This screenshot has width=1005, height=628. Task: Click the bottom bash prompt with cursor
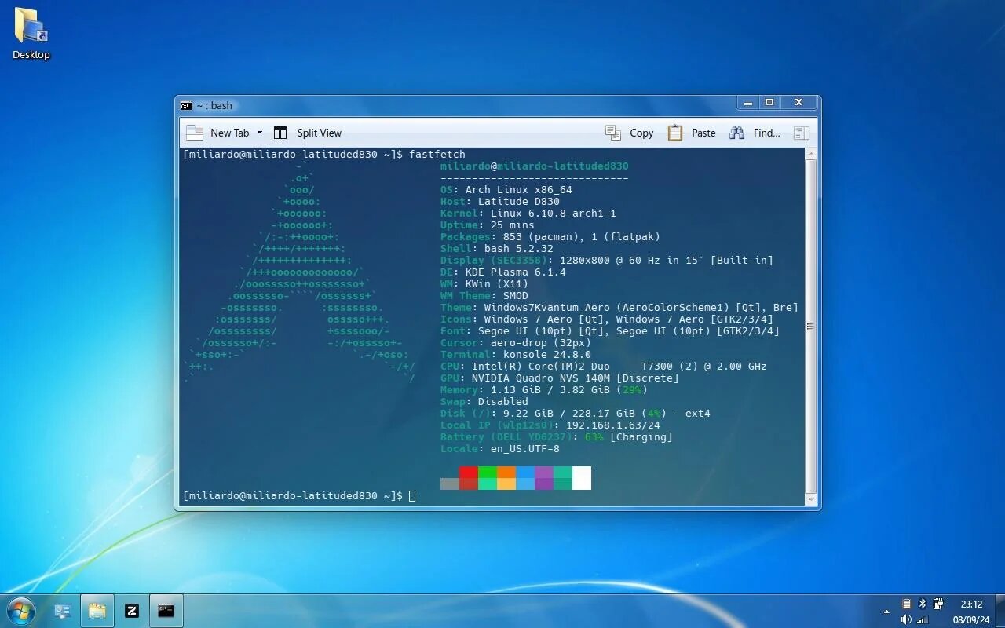(x=299, y=495)
